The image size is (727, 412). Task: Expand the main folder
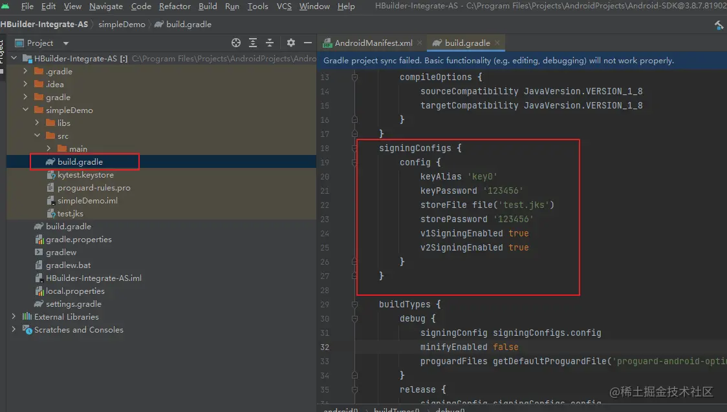[49, 149]
